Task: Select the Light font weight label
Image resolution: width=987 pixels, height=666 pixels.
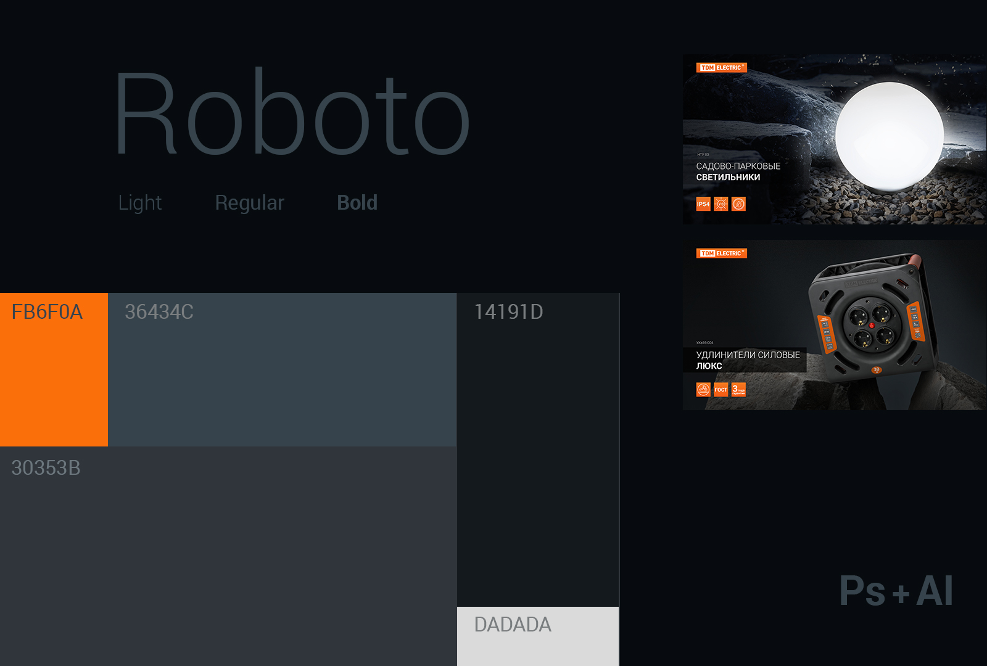Action: pyautogui.click(x=140, y=203)
